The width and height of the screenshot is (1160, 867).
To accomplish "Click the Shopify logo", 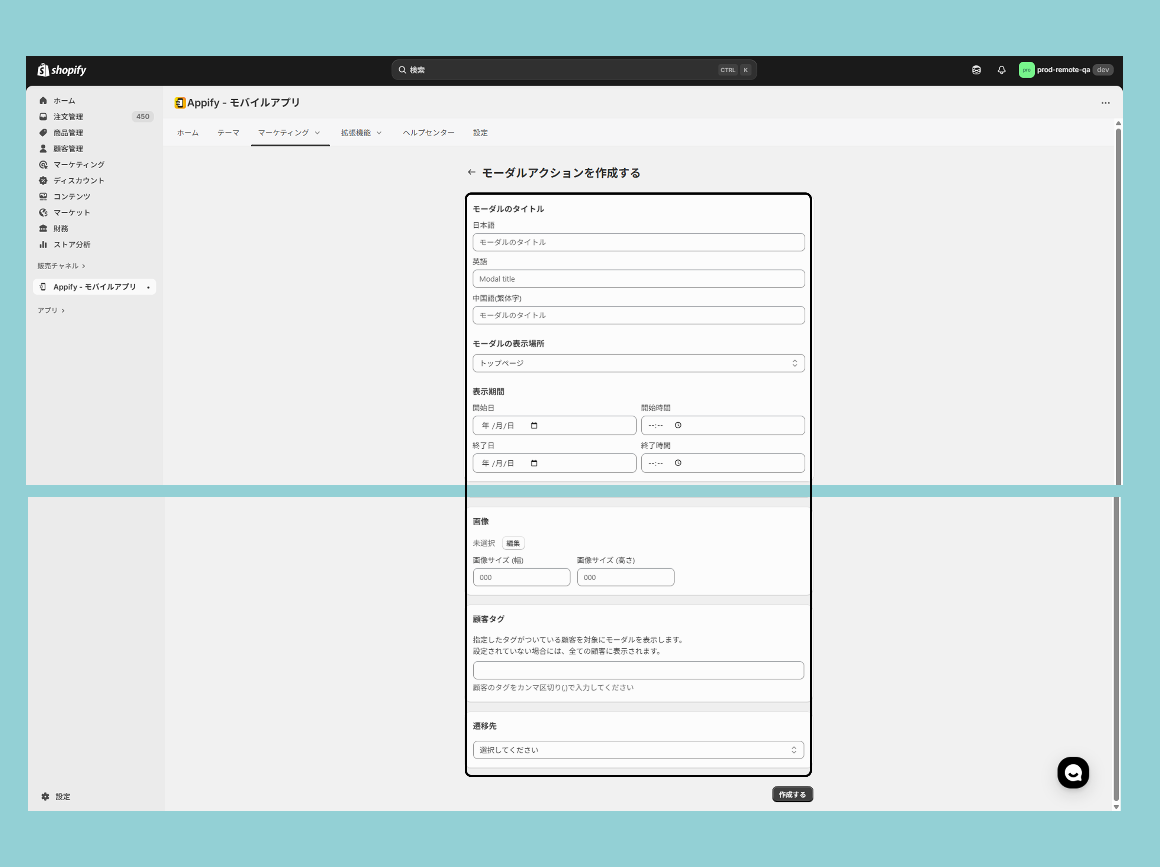I will point(62,70).
